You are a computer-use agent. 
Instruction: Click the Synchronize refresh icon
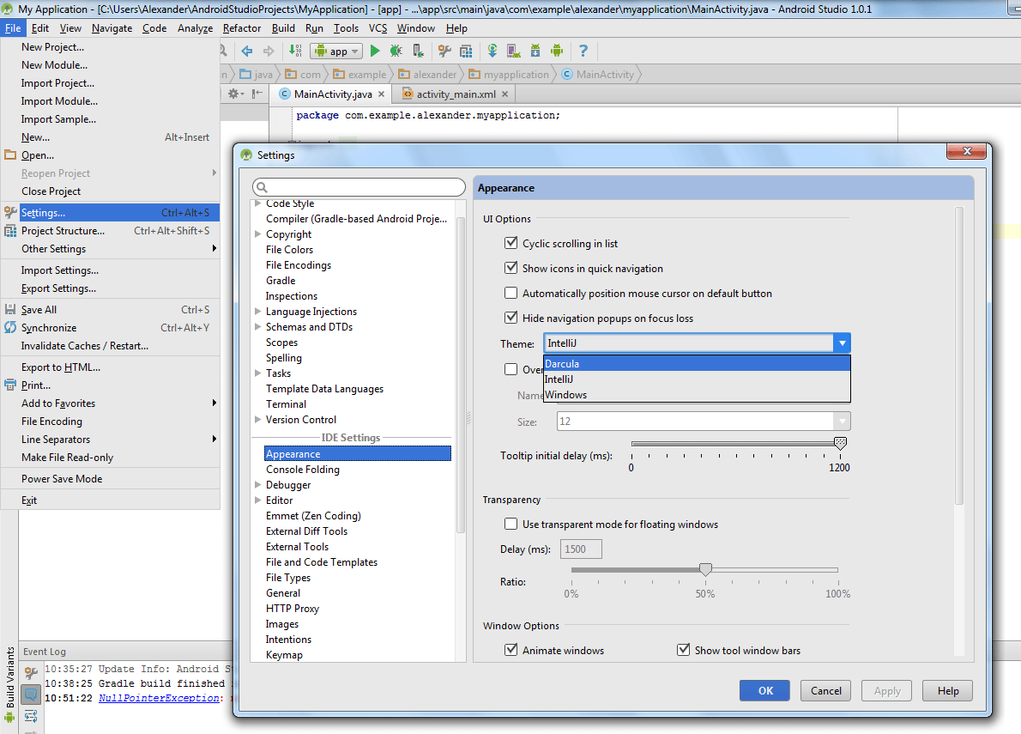[10, 328]
